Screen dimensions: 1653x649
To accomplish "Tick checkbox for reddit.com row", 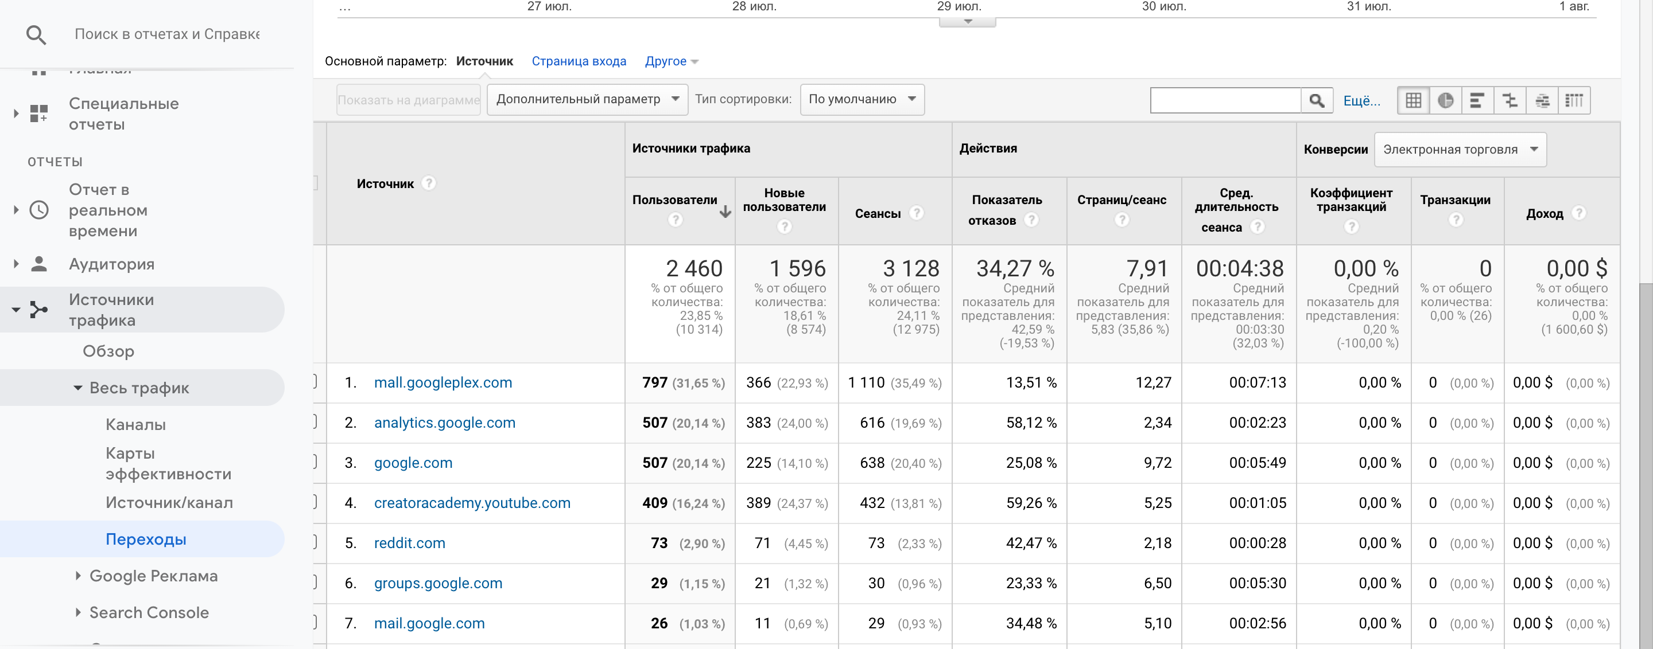I will pyautogui.click(x=315, y=542).
